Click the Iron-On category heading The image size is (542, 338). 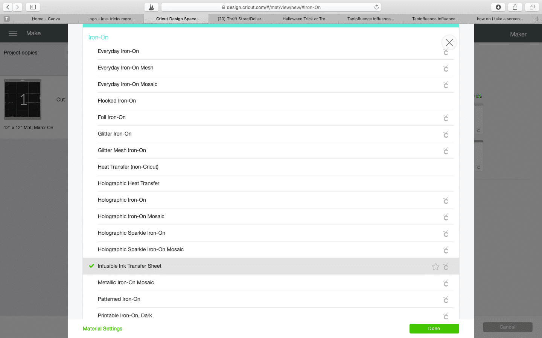(x=98, y=37)
